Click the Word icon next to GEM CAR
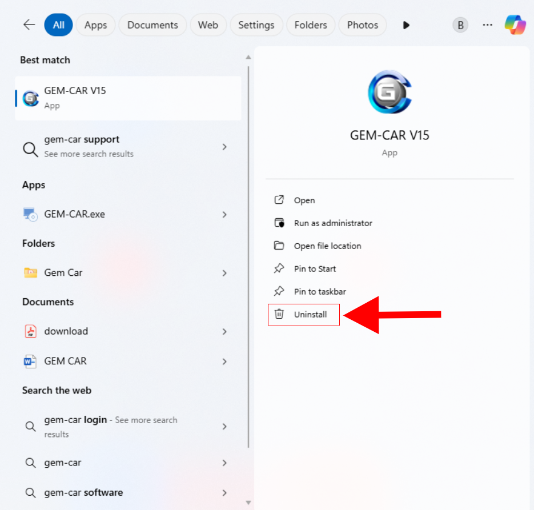534x510 pixels. click(x=30, y=361)
